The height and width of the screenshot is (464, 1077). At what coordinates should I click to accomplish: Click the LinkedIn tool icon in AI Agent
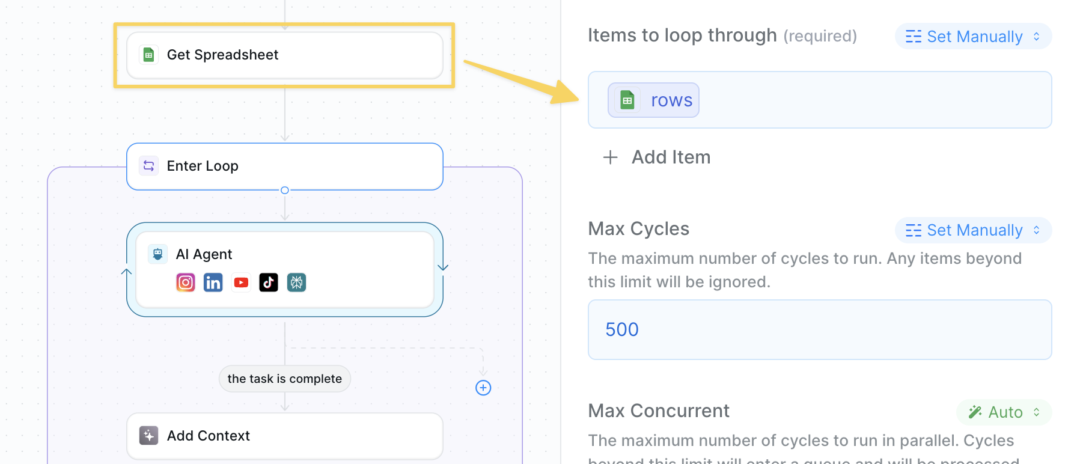pos(213,282)
